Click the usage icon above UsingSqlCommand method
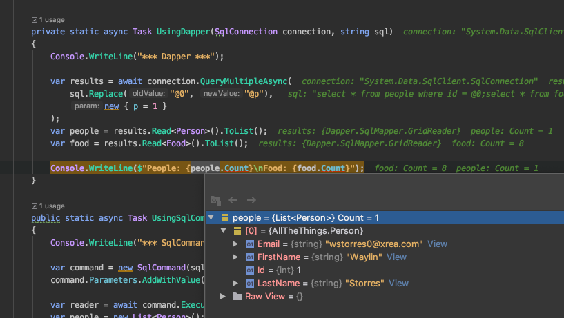 (34, 206)
